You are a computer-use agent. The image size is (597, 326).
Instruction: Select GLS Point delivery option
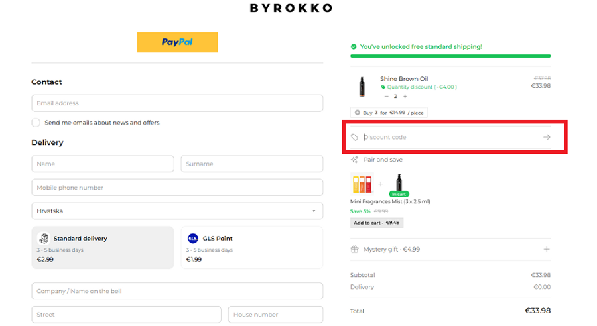pos(251,248)
